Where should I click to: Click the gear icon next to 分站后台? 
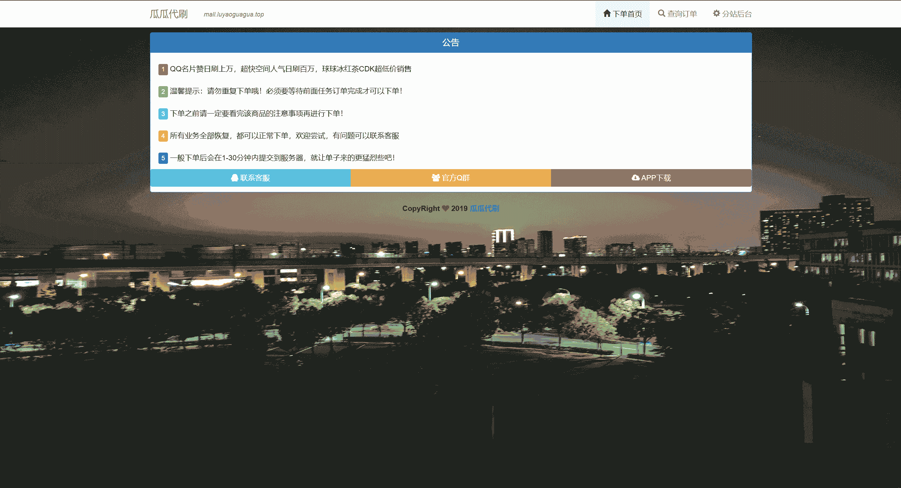point(716,13)
